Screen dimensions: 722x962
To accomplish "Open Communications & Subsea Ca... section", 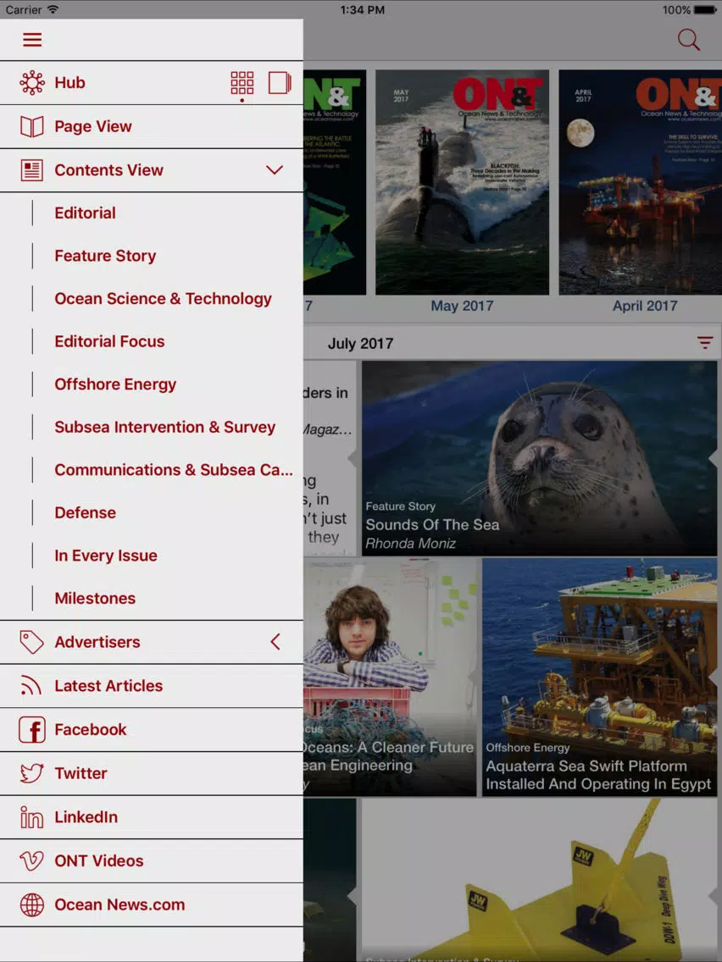I will coord(152,470).
